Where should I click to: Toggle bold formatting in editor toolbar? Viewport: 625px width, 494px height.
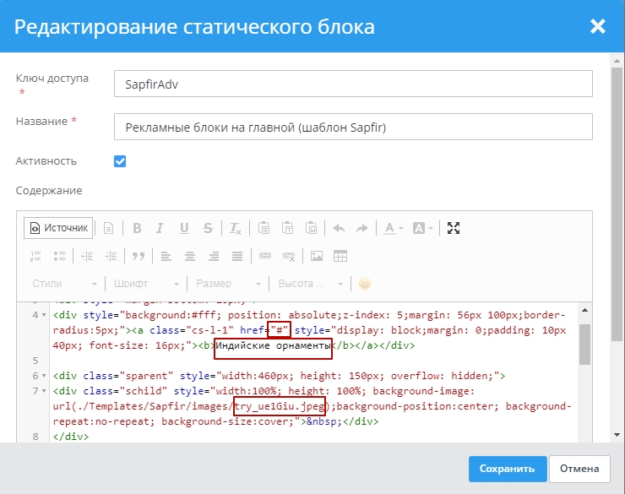137,228
